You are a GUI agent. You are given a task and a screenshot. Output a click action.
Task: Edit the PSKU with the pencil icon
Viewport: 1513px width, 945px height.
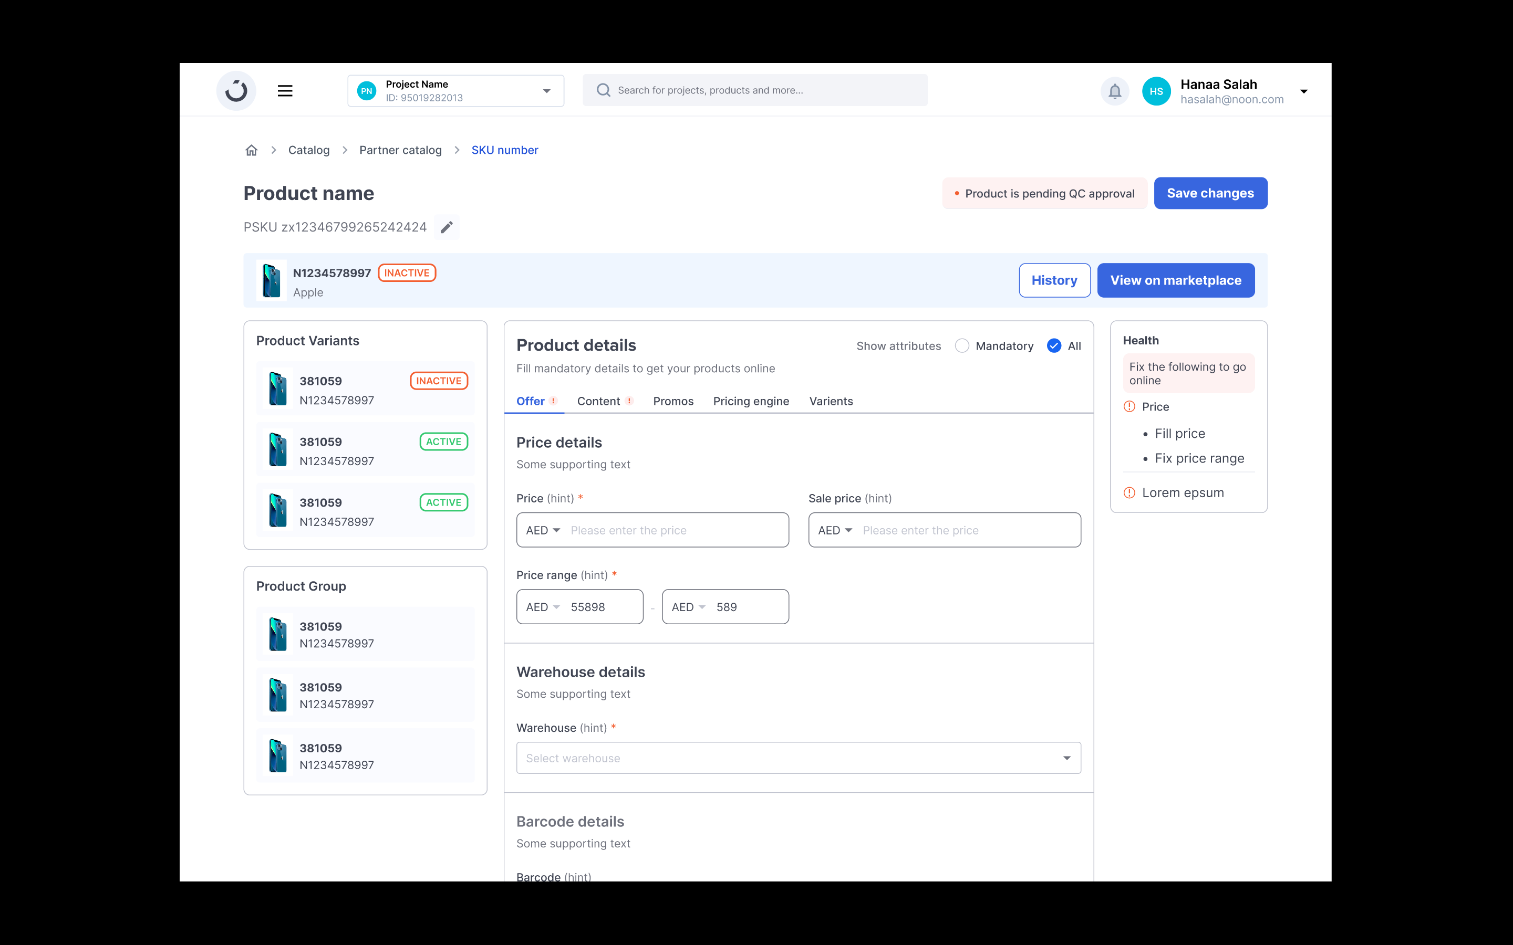click(x=447, y=227)
